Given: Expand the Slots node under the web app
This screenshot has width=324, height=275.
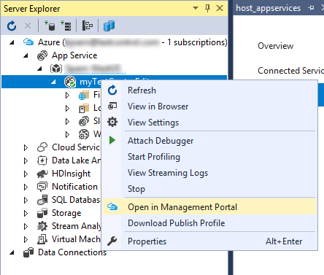Looking at the screenshot, I should (67, 121).
